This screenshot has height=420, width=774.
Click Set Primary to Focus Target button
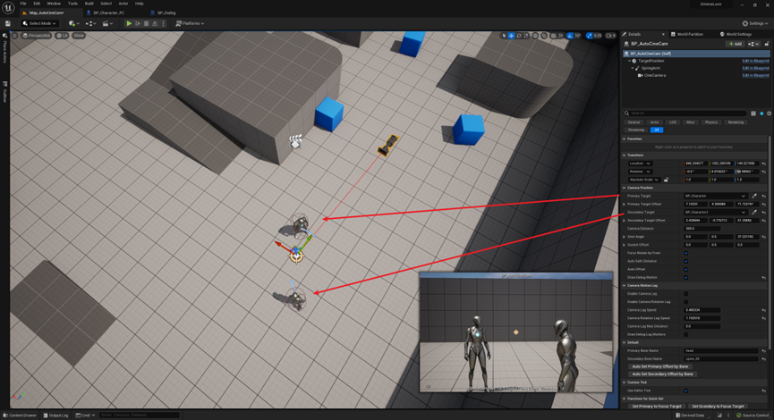pos(657,407)
